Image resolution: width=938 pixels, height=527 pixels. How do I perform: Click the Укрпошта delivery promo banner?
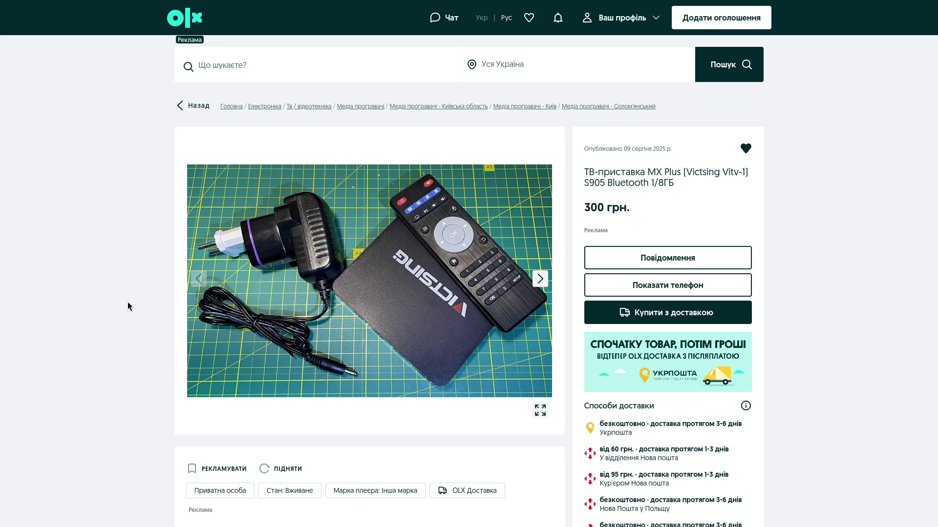click(667, 362)
